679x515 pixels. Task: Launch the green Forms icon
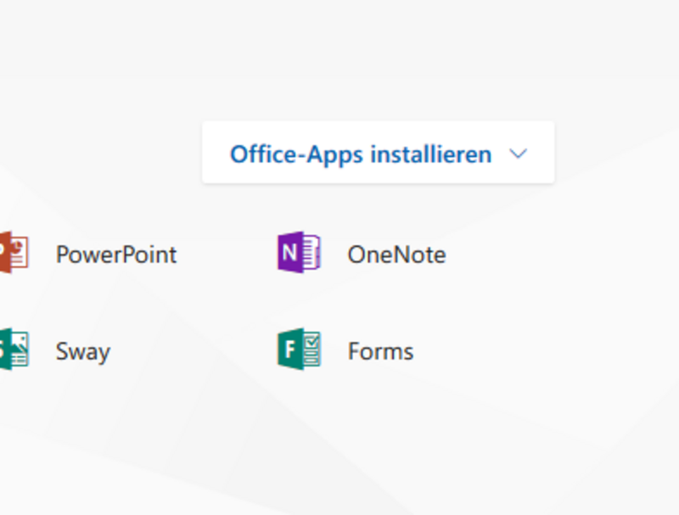[300, 349]
